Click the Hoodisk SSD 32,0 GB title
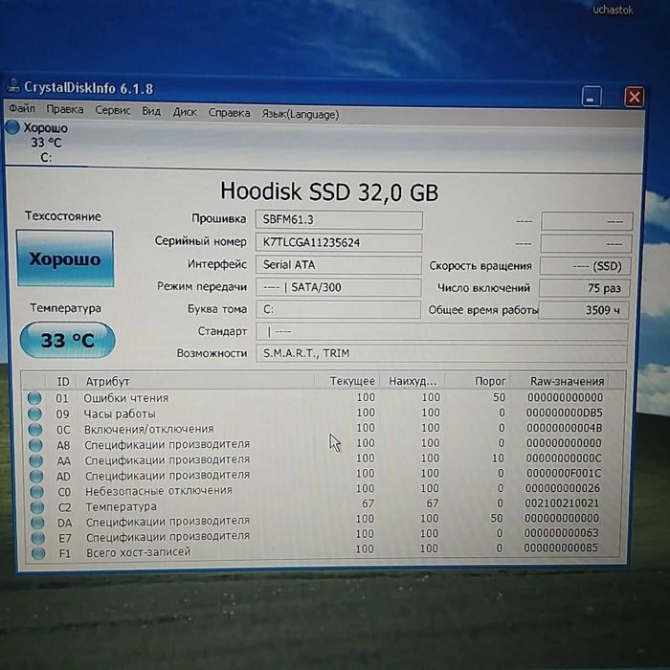 point(329,191)
